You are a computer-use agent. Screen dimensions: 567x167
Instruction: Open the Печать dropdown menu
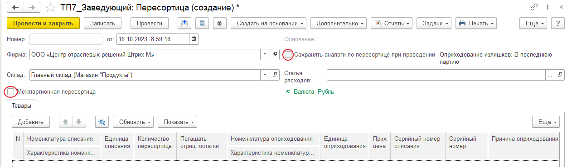pos(476,23)
